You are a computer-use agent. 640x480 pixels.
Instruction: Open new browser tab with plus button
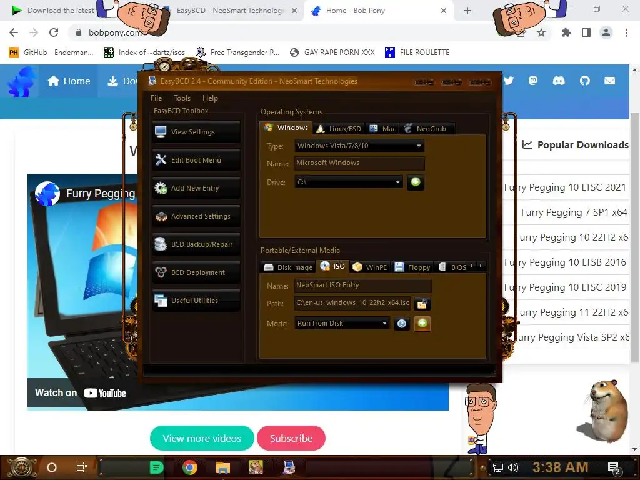(467, 11)
